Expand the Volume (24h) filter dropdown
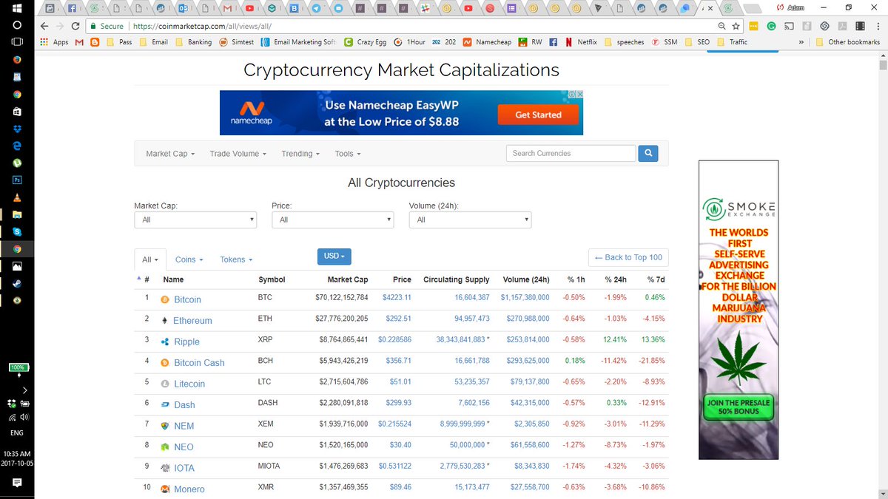Image resolution: width=888 pixels, height=499 pixels. coord(470,220)
